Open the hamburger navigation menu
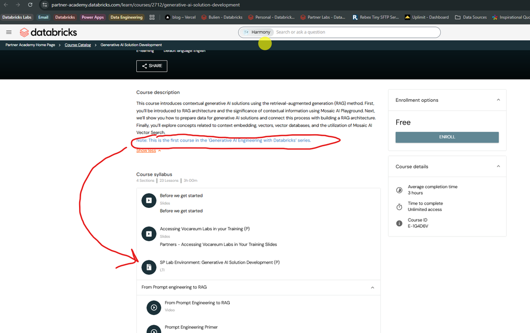Viewport: 530px width, 333px height. coord(8,32)
